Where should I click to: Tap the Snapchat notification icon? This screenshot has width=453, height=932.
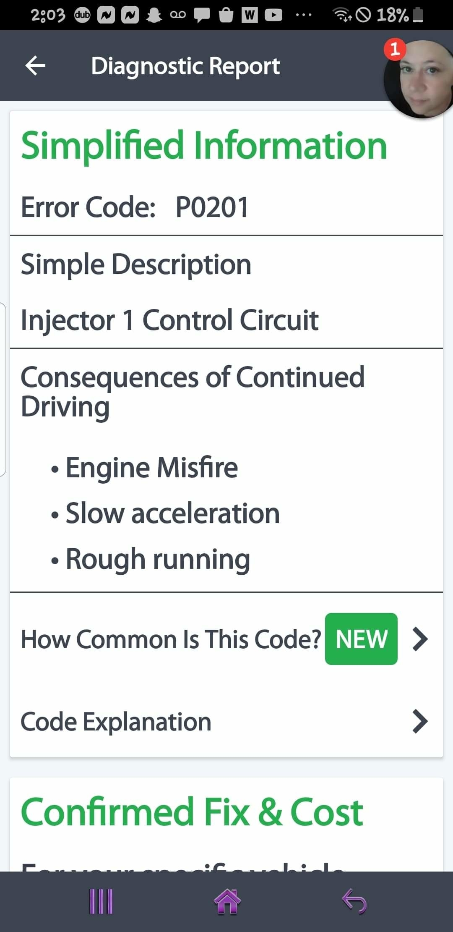154,16
